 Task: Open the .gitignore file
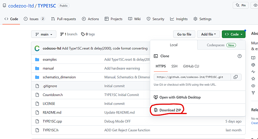coord(50,86)
